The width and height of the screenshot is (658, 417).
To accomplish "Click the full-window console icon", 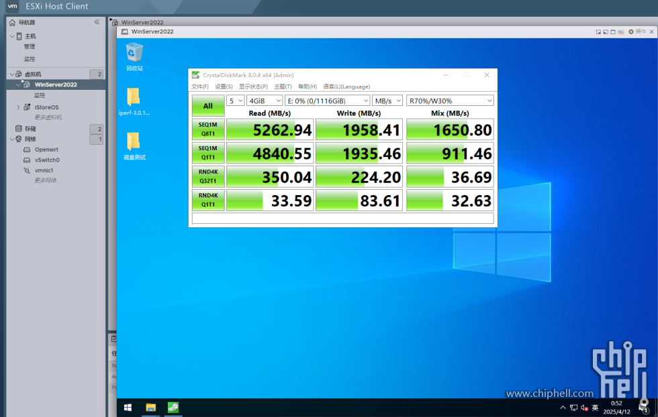I will click(x=612, y=32).
